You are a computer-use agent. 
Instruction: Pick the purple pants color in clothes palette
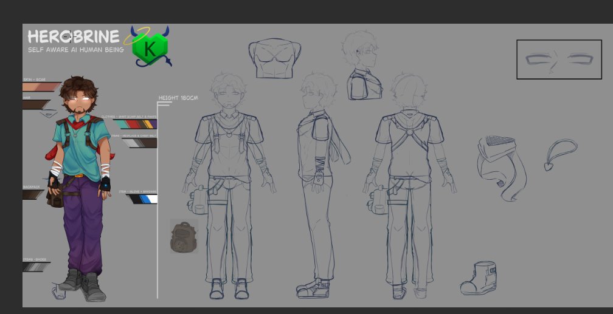154,124
